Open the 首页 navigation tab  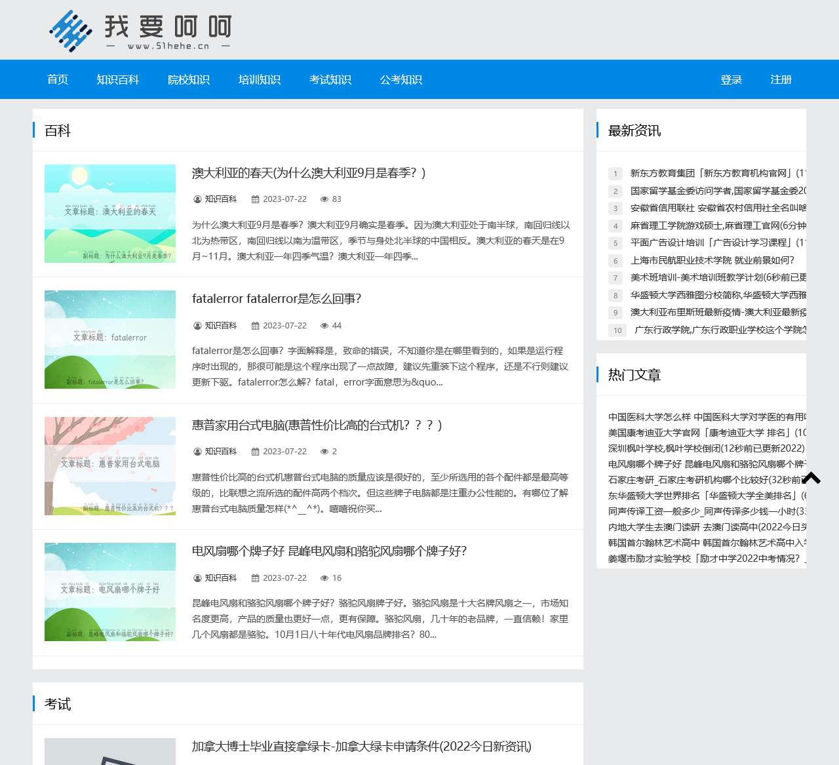[x=58, y=79]
